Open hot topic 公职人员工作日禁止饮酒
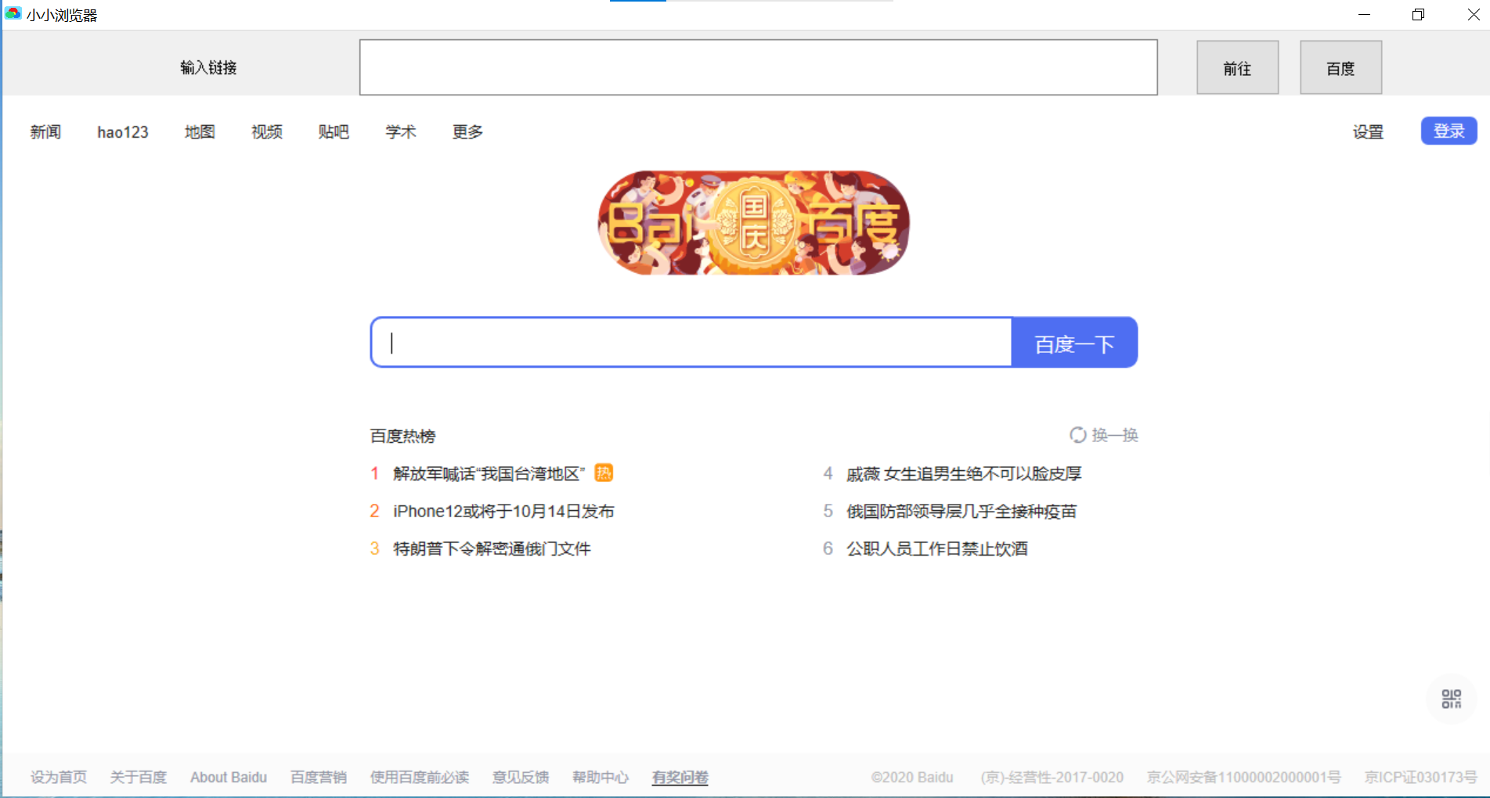This screenshot has height=798, width=1490. click(x=937, y=548)
